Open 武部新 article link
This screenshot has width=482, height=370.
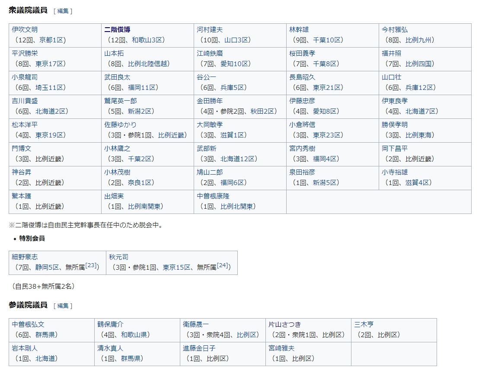click(x=206, y=148)
